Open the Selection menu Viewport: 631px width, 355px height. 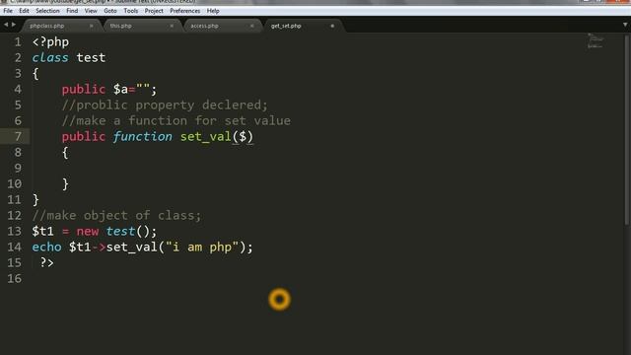pos(47,11)
